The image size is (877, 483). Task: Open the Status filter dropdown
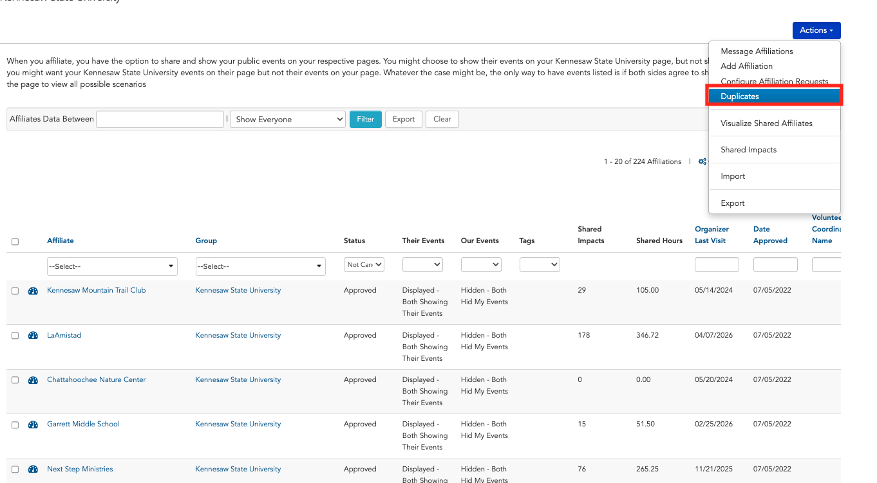point(364,264)
